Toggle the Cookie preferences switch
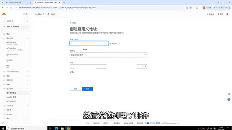Screen dimensions: 232x130 pos(147,123)
